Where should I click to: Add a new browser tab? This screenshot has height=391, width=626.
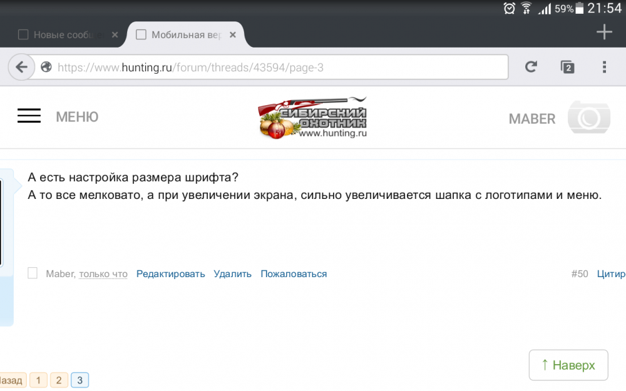click(x=604, y=33)
